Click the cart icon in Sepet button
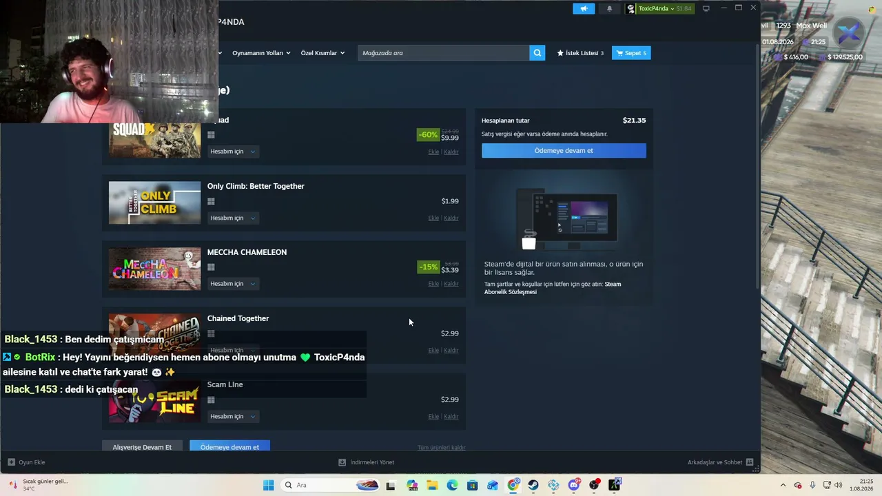The image size is (882, 496). 619,53
